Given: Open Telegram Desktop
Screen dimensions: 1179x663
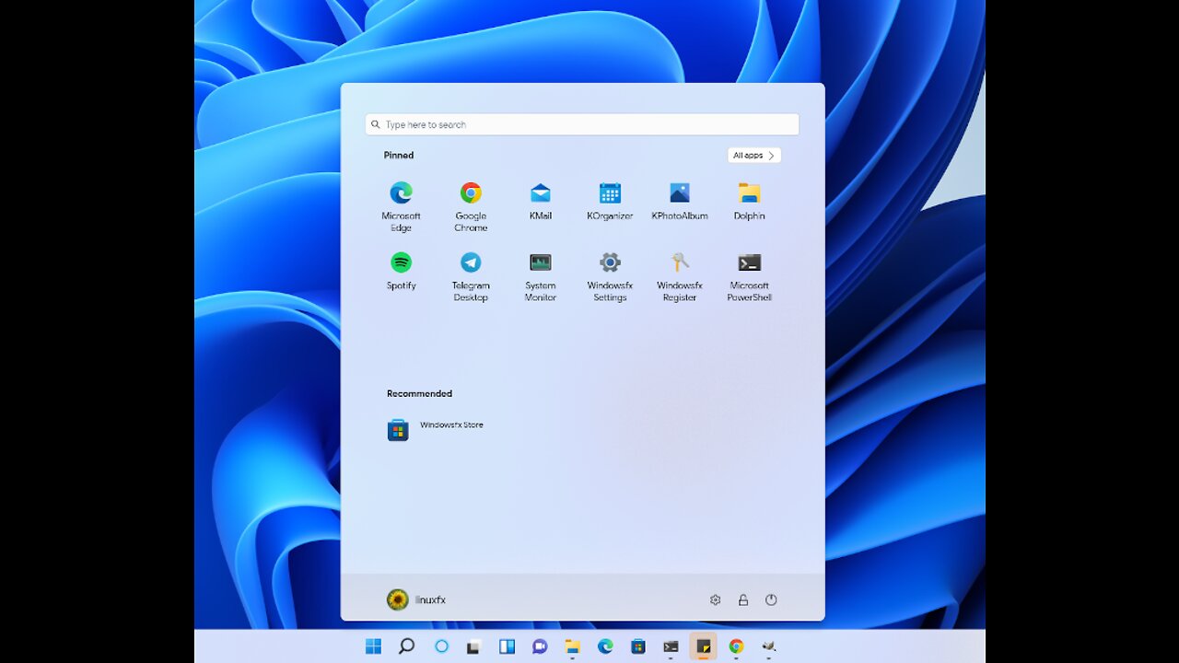Looking at the screenshot, I should [471, 276].
